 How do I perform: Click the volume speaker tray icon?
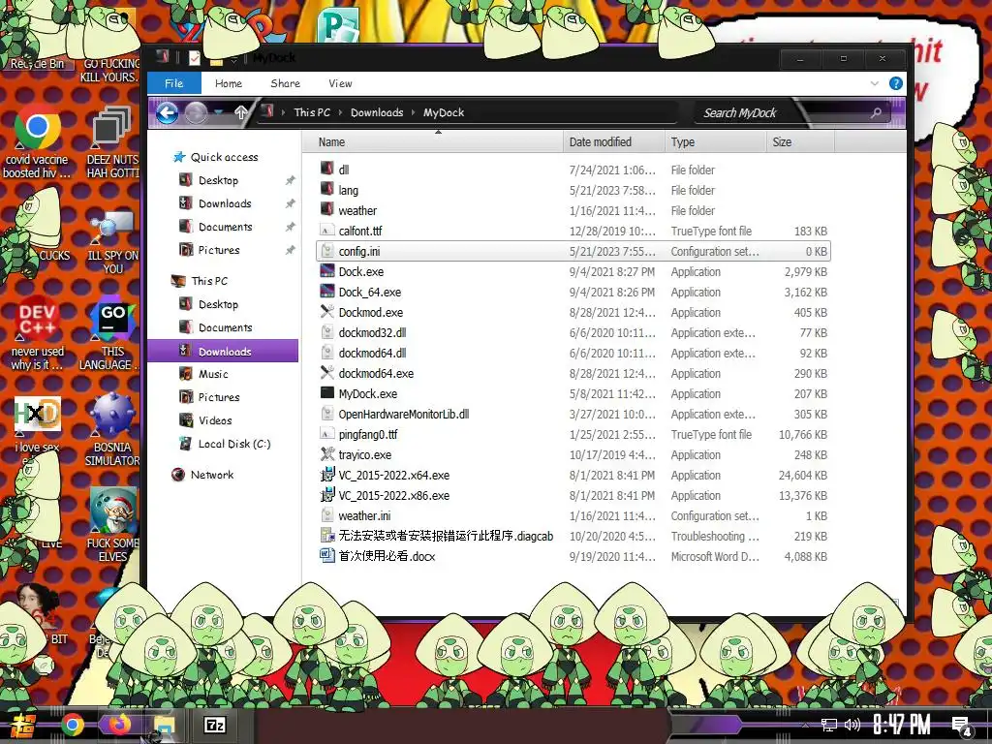click(852, 725)
